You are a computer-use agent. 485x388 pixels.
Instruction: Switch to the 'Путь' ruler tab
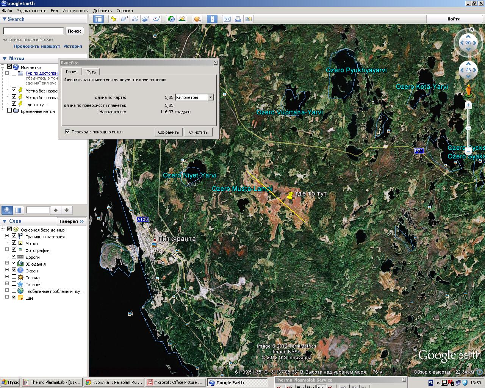pyautogui.click(x=91, y=72)
